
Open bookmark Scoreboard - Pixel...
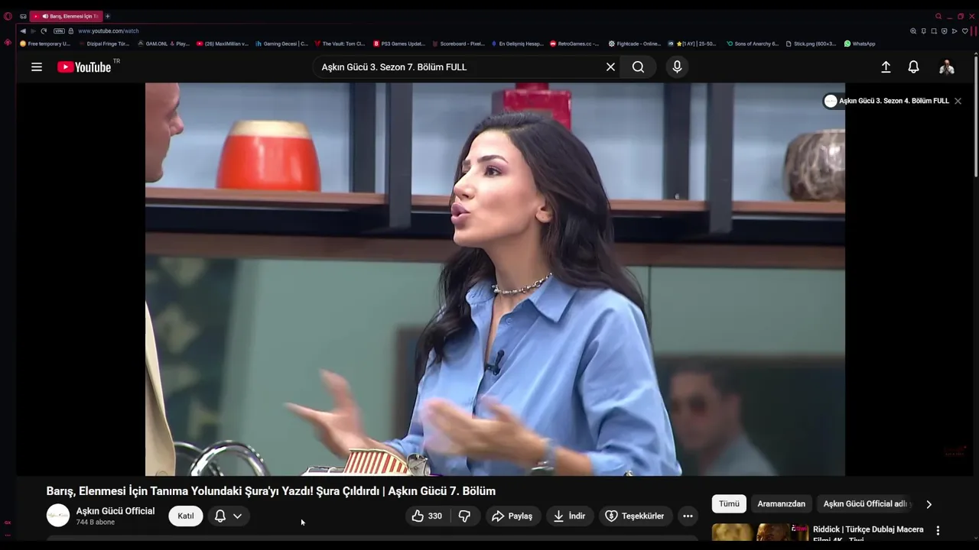click(458, 44)
